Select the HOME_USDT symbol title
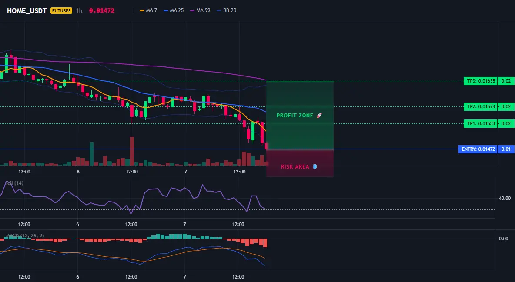515x282 pixels. (x=27, y=10)
